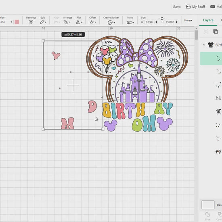Viewport: 222px width, 222px height.
Task: Click the Deselect icon
Action: tap(31, 22)
